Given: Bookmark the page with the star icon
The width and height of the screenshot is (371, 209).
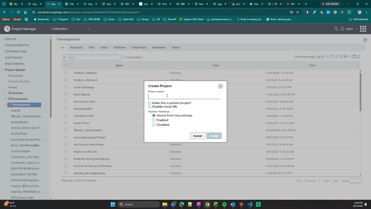Looking at the screenshot, I should [x=298, y=12].
